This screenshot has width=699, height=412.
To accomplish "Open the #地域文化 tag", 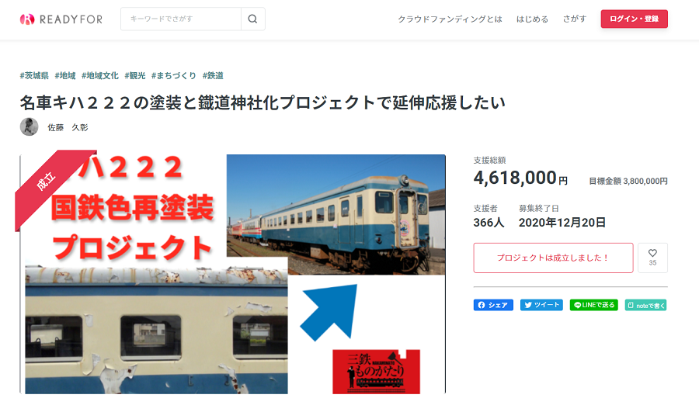I will click(100, 76).
